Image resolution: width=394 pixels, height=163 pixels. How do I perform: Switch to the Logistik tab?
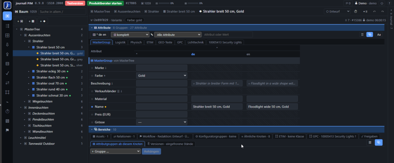(x=120, y=42)
